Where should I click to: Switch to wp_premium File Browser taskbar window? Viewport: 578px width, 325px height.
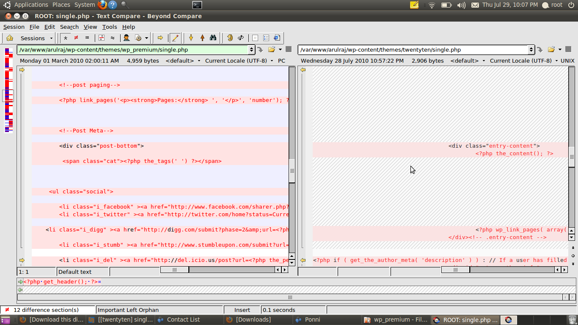click(396, 320)
